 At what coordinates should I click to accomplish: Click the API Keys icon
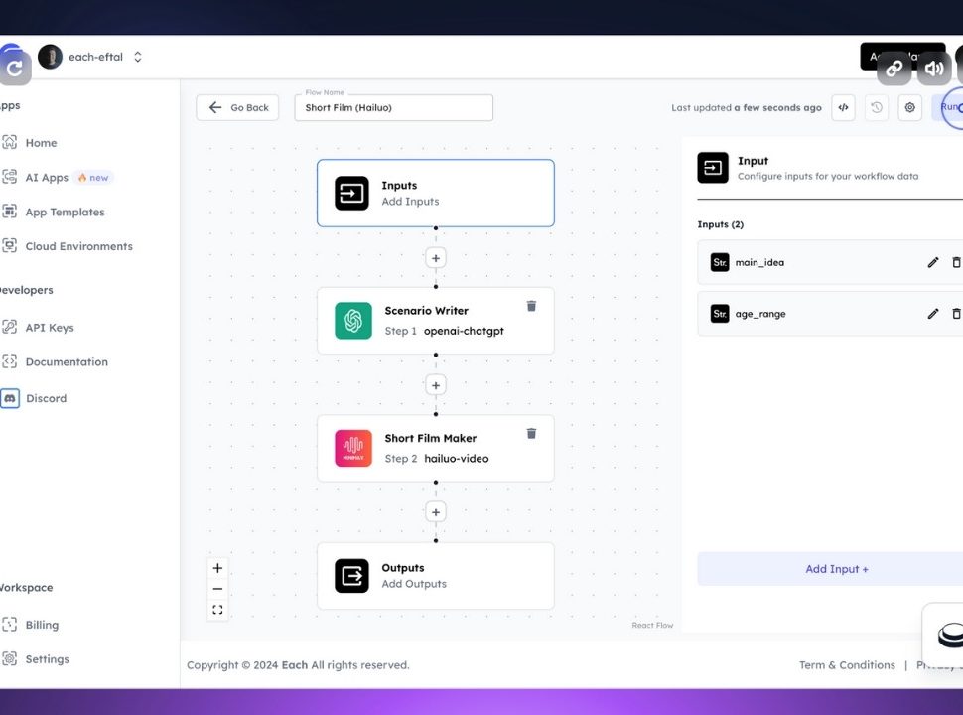[9, 327]
